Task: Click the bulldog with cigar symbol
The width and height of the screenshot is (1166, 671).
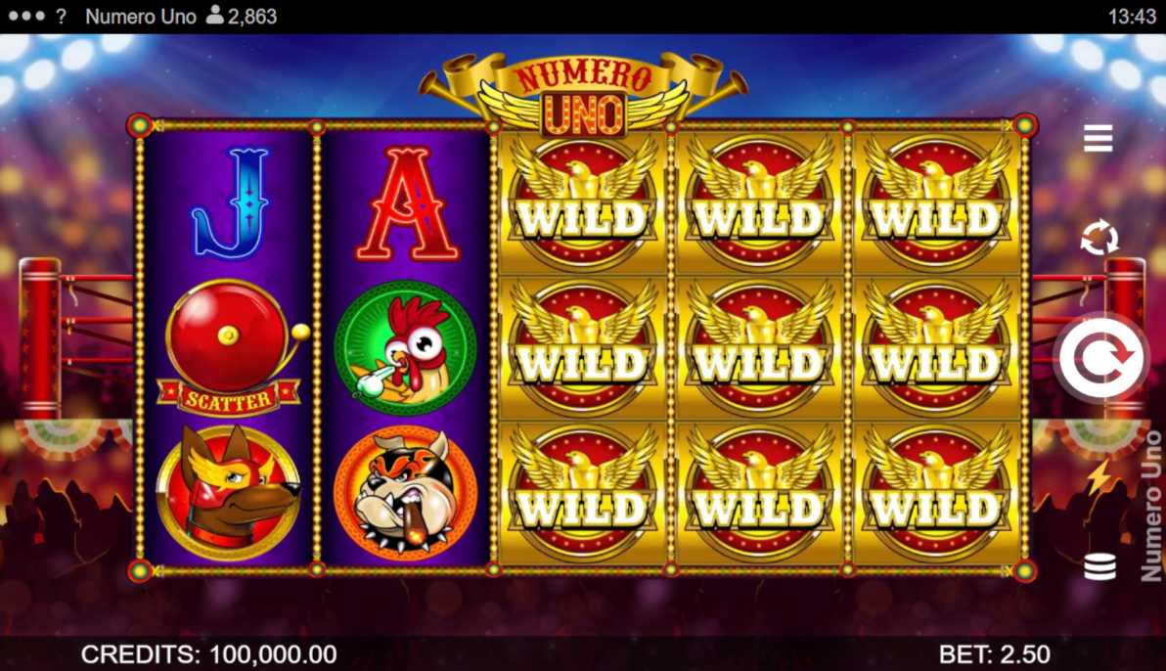Action: coord(405,492)
